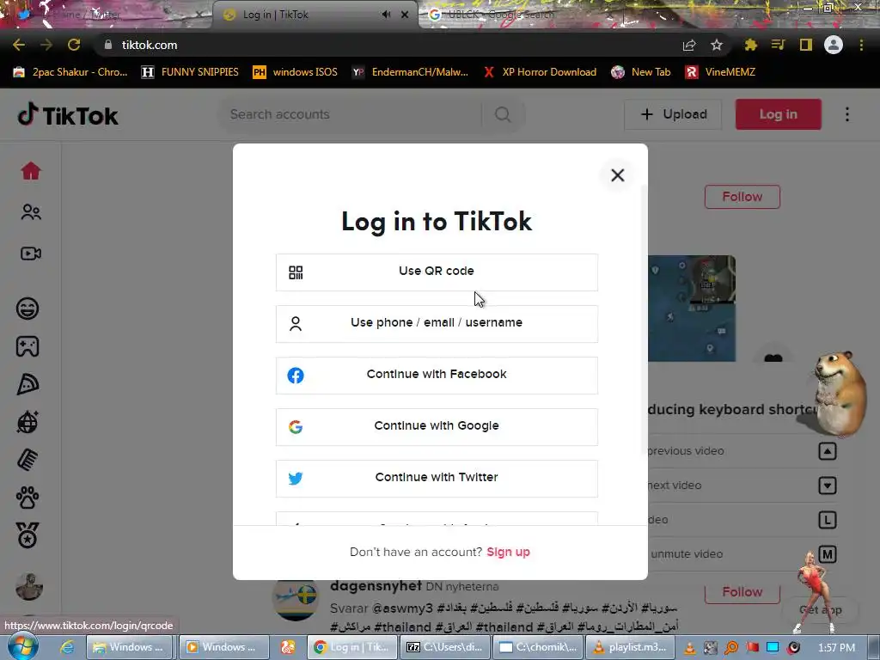Reload the page
This screenshot has width=880, height=660.
(74, 45)
